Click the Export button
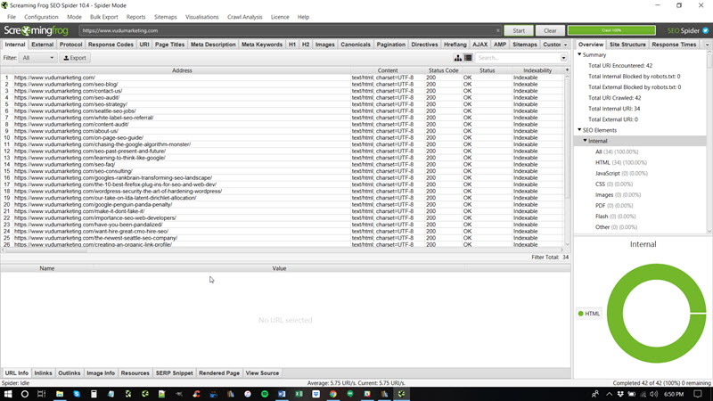This screenshot has height=401, width=713. (75, 58)
